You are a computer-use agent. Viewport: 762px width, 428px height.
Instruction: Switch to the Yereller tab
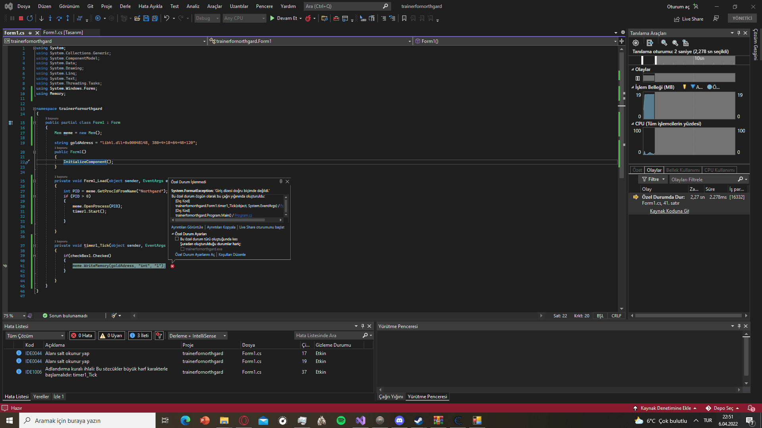[x=41, y=397]
